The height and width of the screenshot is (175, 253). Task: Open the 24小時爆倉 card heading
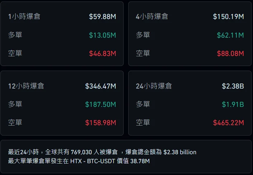[154, 86]
